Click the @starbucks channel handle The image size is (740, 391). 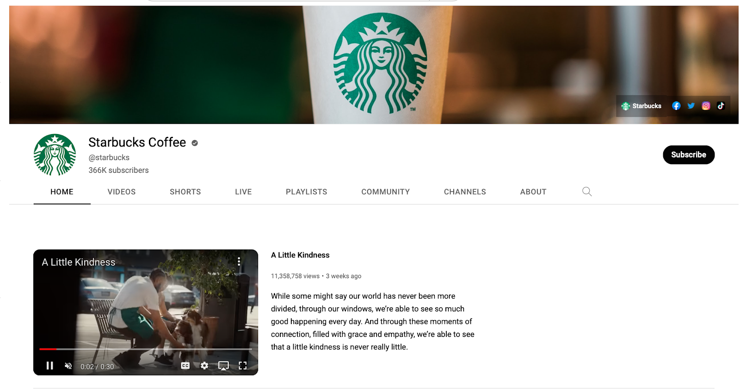[109, 158]
